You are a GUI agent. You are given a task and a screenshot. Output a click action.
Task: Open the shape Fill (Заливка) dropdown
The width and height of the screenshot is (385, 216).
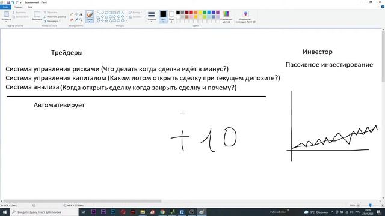(x=136, y=17)
